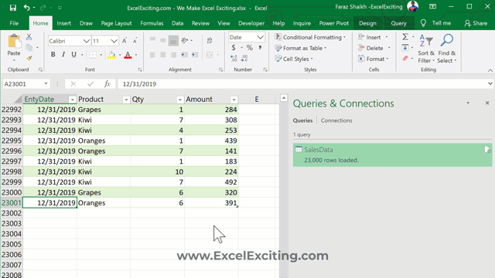The image size is (495, 278).
Task: Click the Wrap Text icon
Action: [210, 40]
